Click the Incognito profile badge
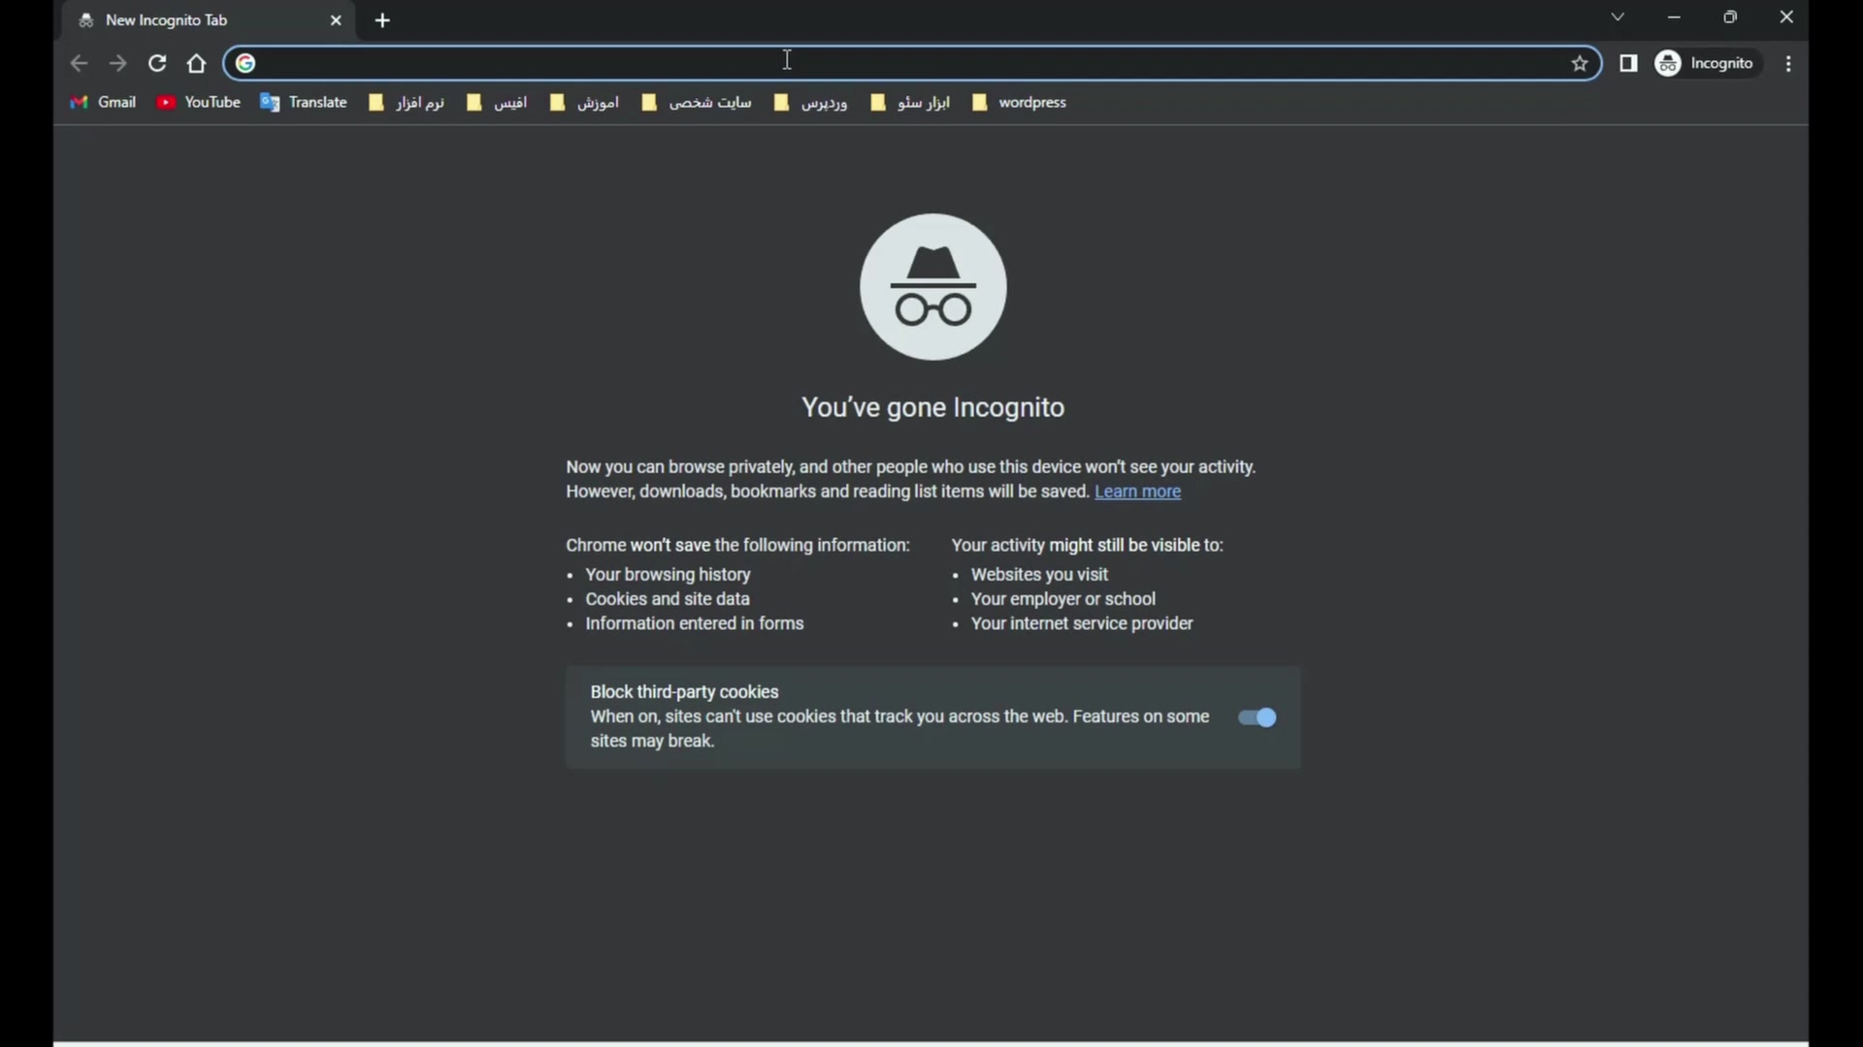Image resolution: width=1863 pixels, height=1047 pixels. click(x=1707, y=64)
